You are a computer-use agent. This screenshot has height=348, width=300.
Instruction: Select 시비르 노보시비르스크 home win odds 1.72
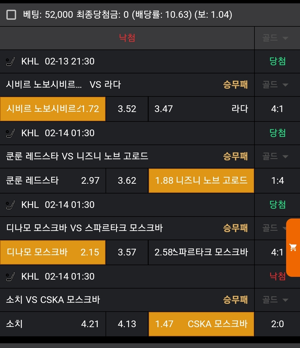click(x=53, y=109)
